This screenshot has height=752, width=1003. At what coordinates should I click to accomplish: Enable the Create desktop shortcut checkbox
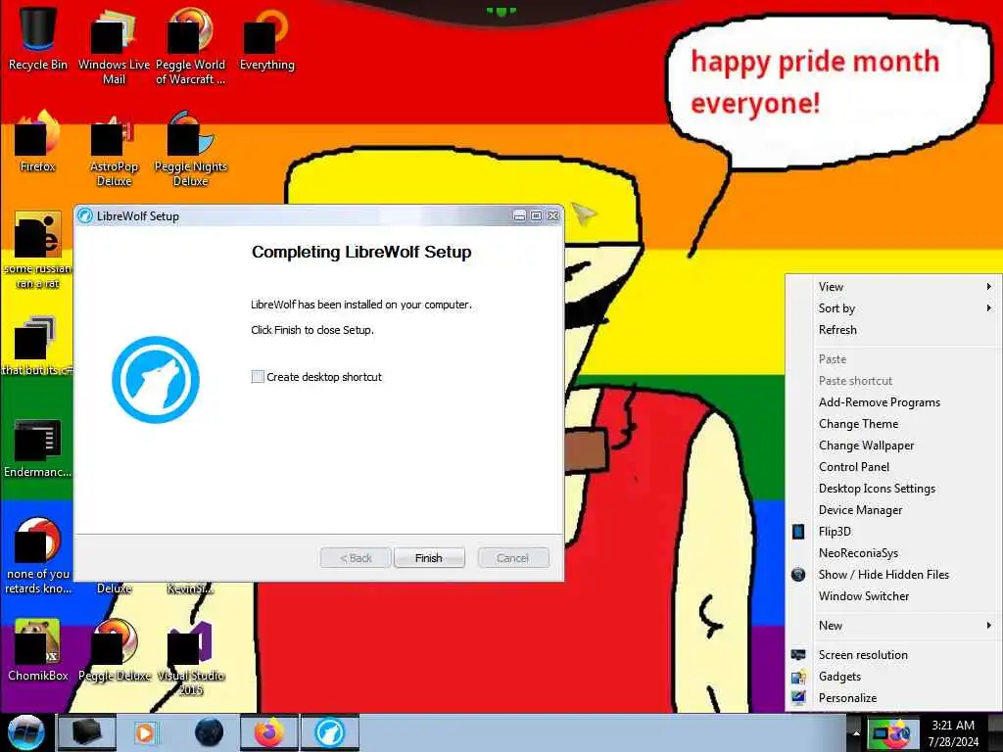[x=258, y=377]
